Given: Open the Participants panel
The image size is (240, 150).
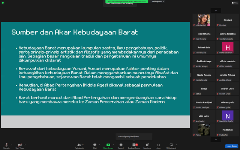Looking at the screenshot, I should coord(79,146).
